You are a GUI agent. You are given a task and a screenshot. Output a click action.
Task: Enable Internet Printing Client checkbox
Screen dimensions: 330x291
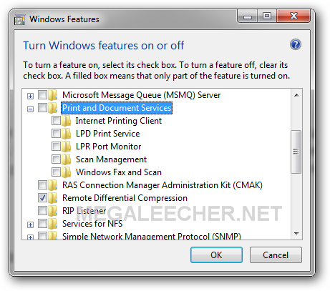[x=57, y=120]
